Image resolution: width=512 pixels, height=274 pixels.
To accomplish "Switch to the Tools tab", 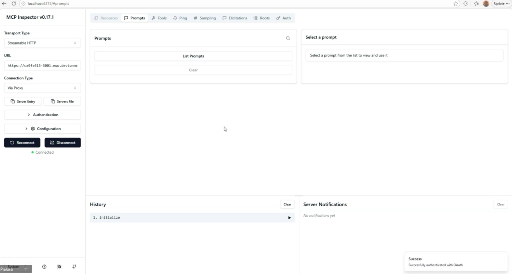I will (x=159, y=18).
